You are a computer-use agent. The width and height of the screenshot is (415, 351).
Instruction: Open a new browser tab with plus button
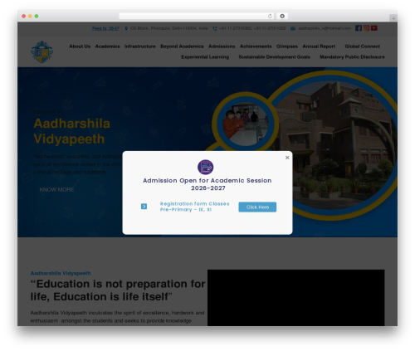[393, 18]
